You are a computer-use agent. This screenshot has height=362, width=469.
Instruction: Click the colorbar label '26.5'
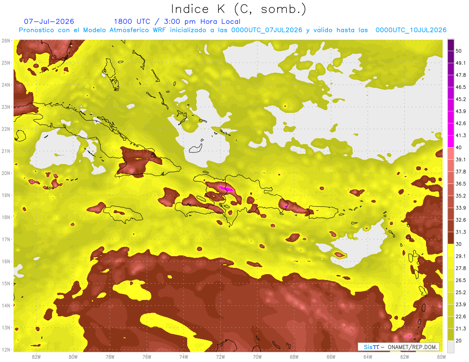(x=460, y=280)
